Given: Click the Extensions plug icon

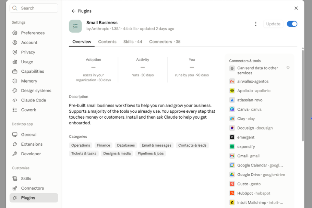Looking at the screenshot, I should [15, 144].
